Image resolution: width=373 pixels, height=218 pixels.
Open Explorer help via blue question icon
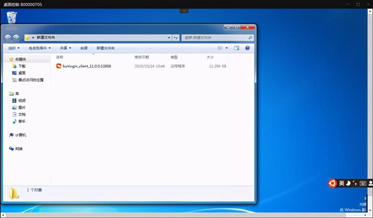pos(247,48)
